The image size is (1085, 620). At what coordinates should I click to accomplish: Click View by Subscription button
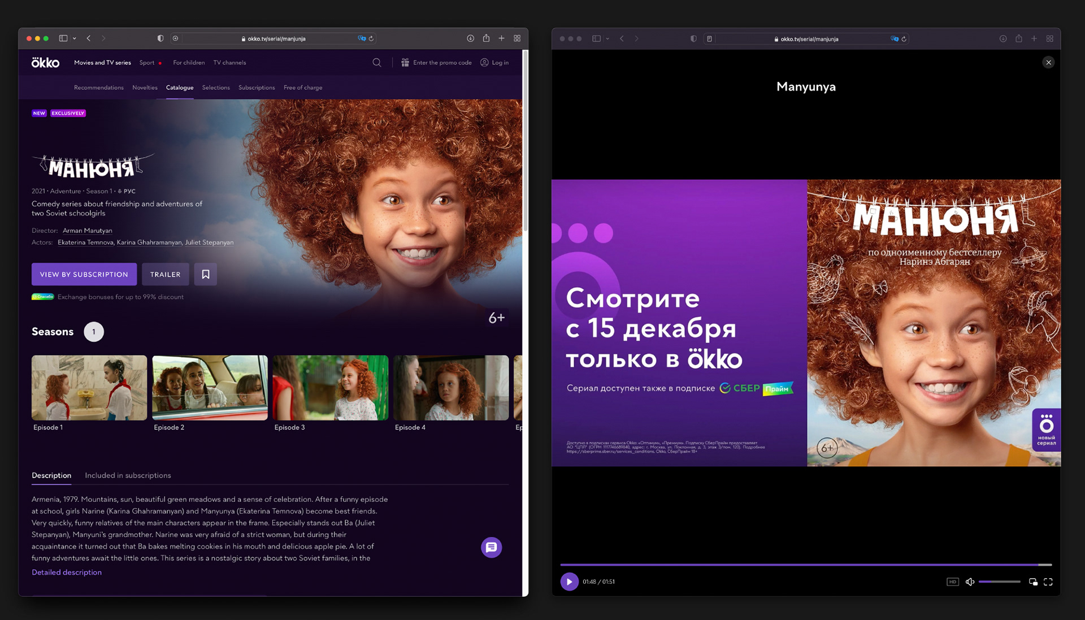pos(84,274)
